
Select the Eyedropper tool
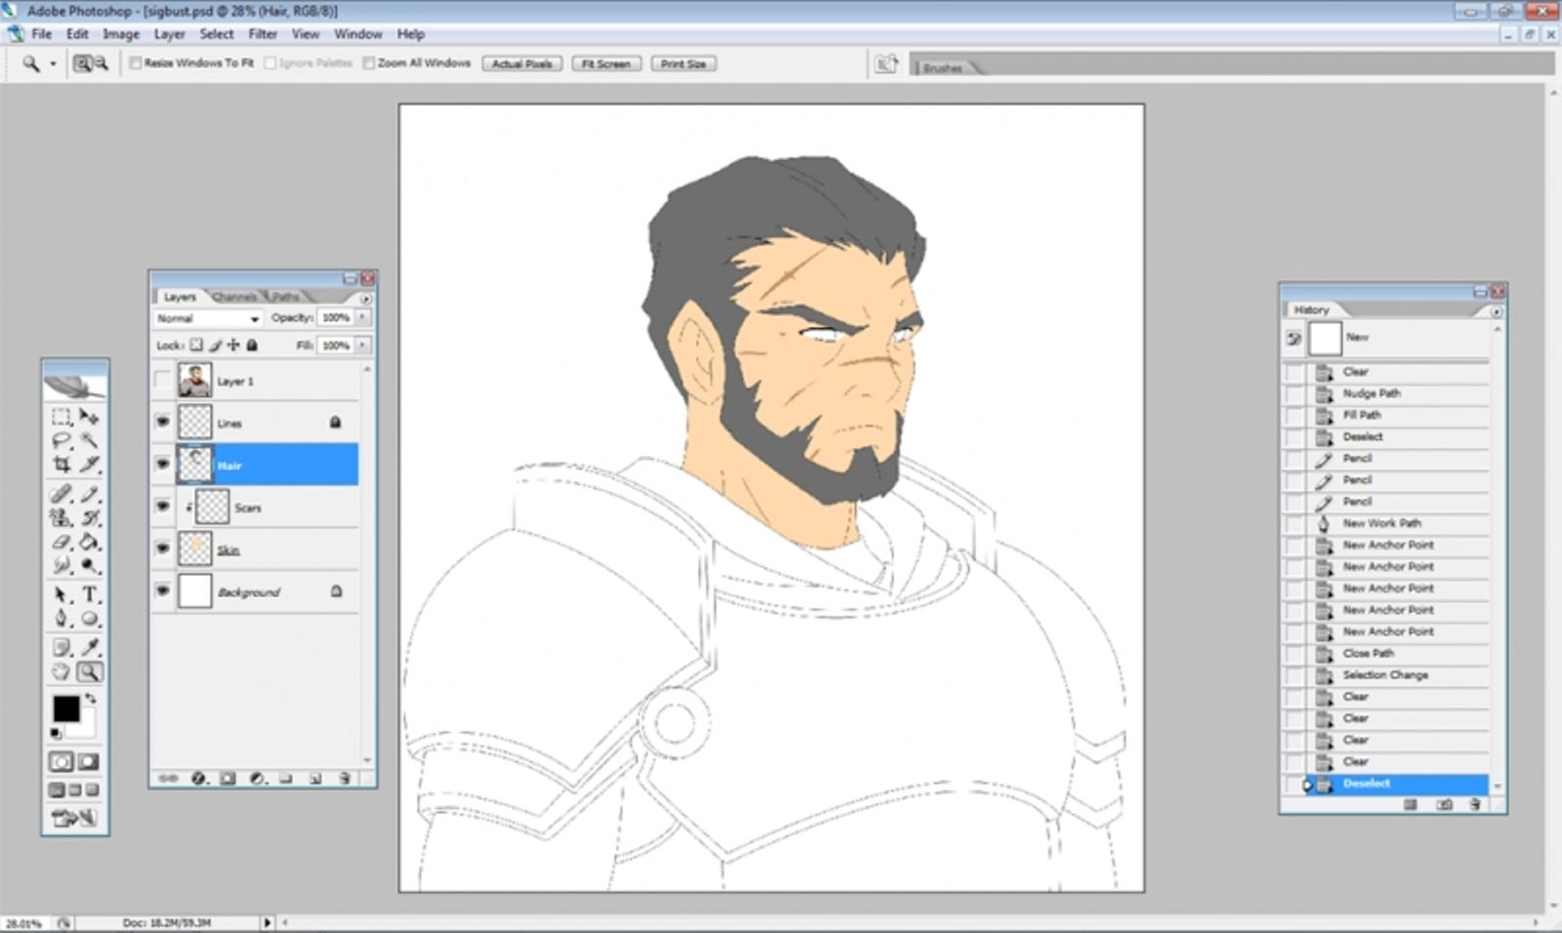(90, 647)
